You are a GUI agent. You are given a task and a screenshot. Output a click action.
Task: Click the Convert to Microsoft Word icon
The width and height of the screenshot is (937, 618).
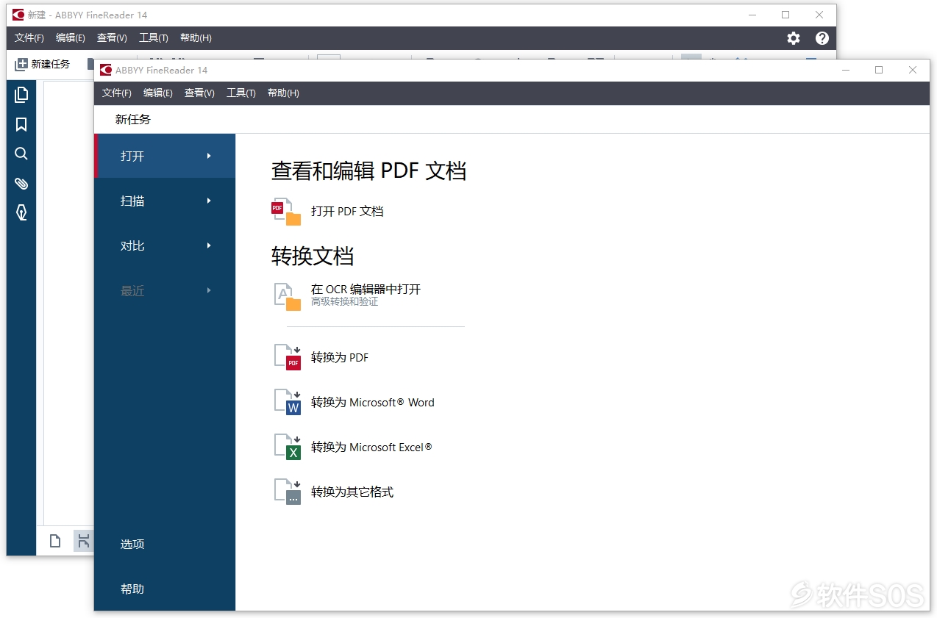[x=287, y=403]
